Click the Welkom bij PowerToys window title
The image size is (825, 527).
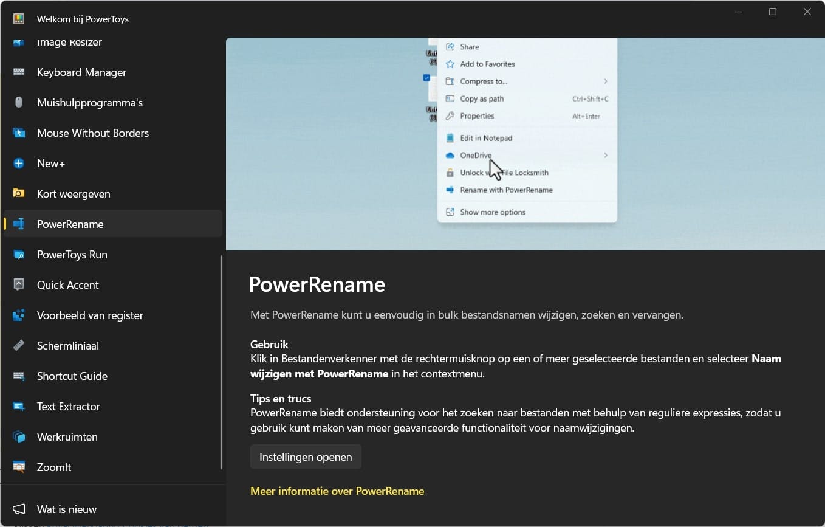coord(83,19)
